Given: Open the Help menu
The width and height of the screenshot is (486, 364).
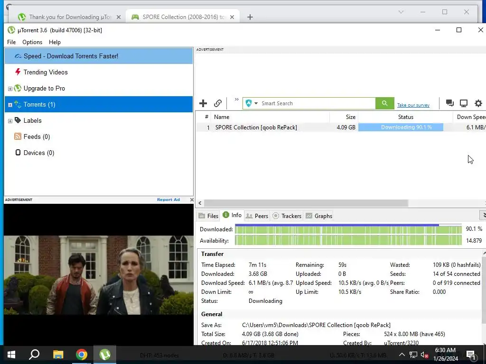Looking at the screenshot, I should click(x=55, y=42).
